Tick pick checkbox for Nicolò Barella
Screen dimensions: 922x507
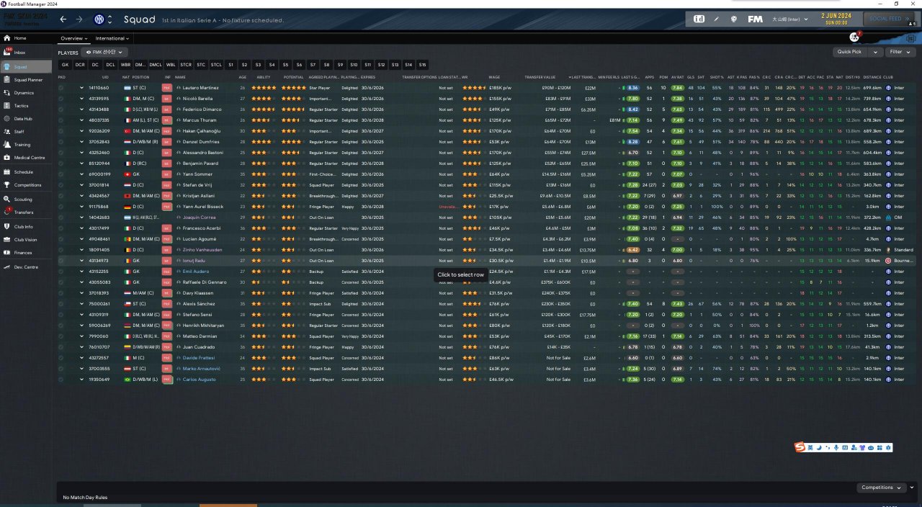pos(61,99)
